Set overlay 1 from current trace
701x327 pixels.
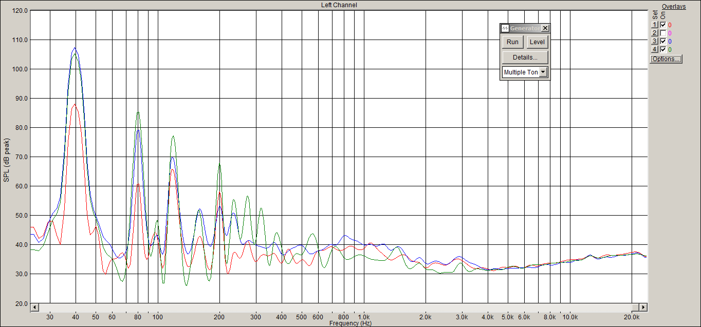point(655,25)
